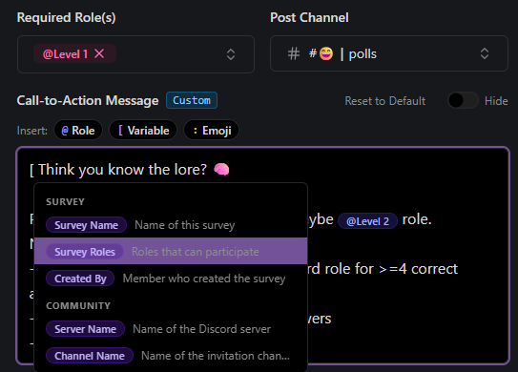The height and width of the screenshot is (372, 518).
Task: Toggle the Hide switch
Action: [x=463, y=100]
